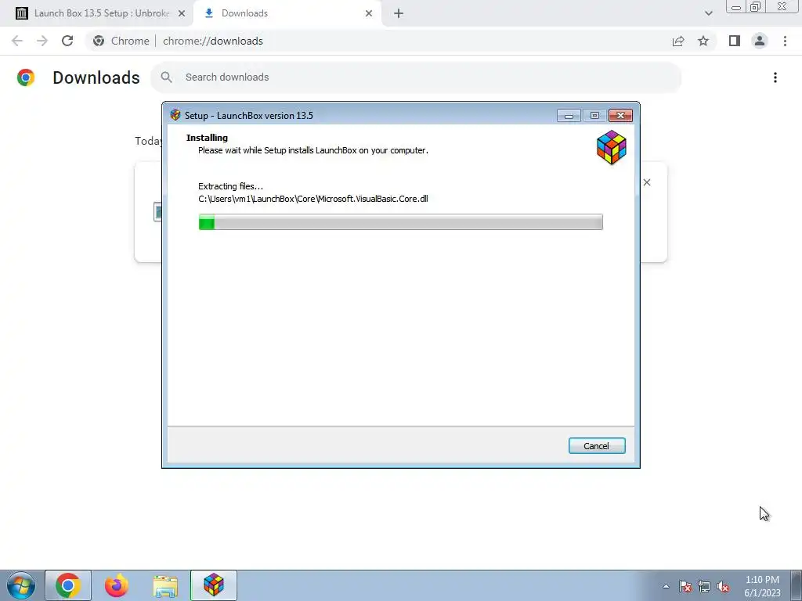Open a new Chrome tab
802x601 pixels.
click(x=399, y=14)
